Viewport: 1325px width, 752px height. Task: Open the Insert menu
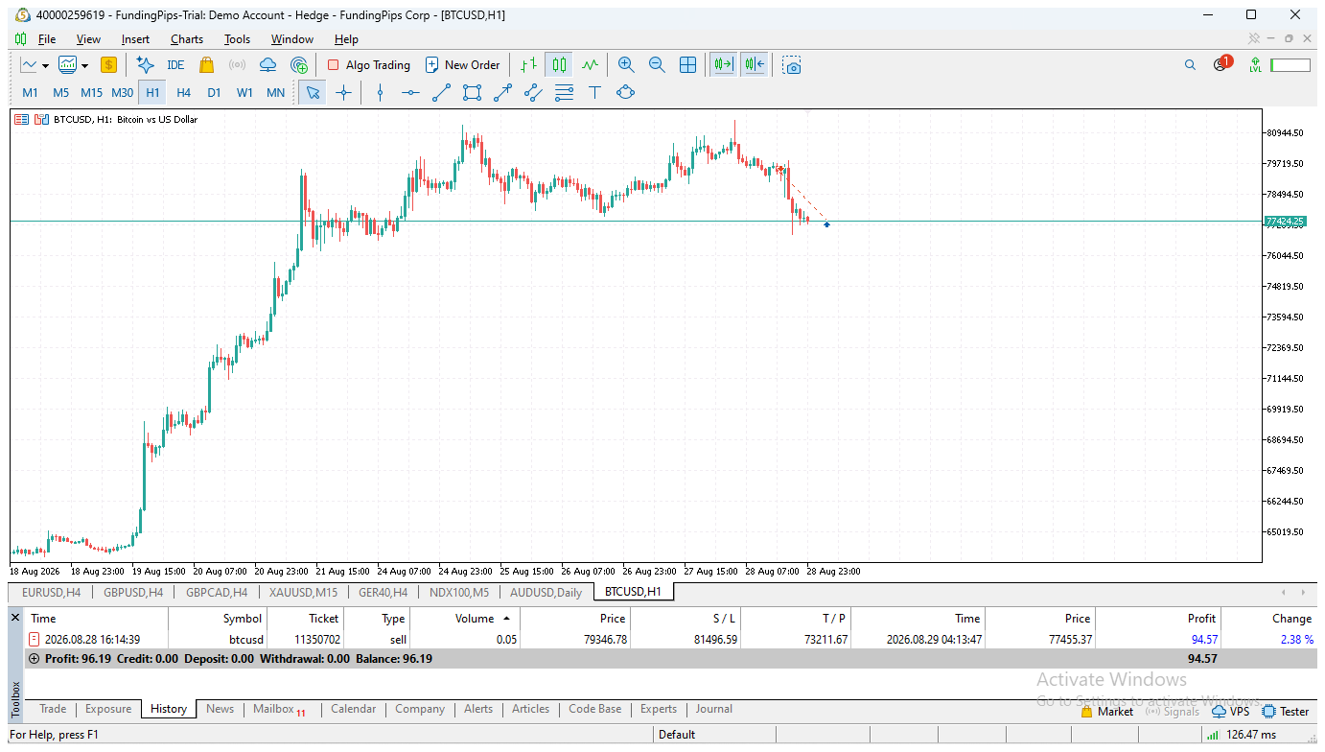coord(135,39)
